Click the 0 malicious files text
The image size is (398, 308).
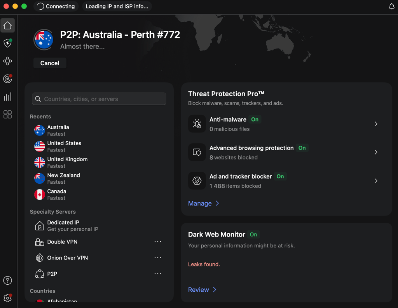[x=229, y=129]
